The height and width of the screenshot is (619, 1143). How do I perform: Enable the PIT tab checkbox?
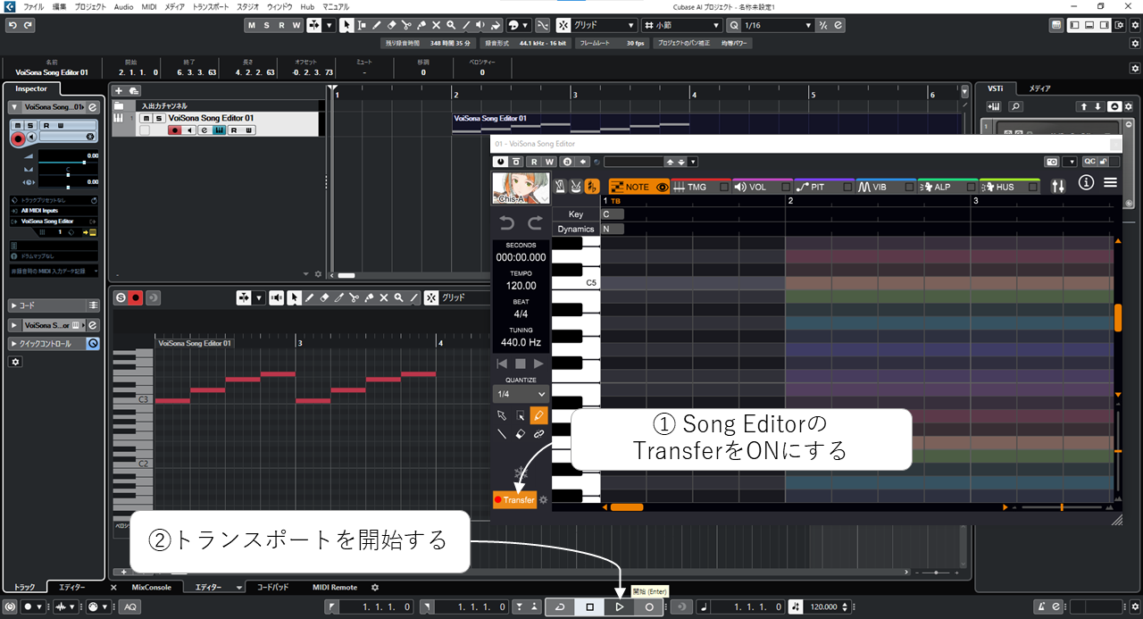pos(847,188)
